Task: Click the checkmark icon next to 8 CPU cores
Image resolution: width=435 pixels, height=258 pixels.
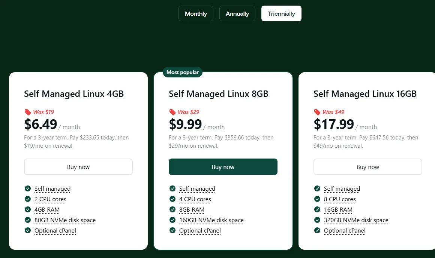Action: pyautogui.click(x=317, y=199)
